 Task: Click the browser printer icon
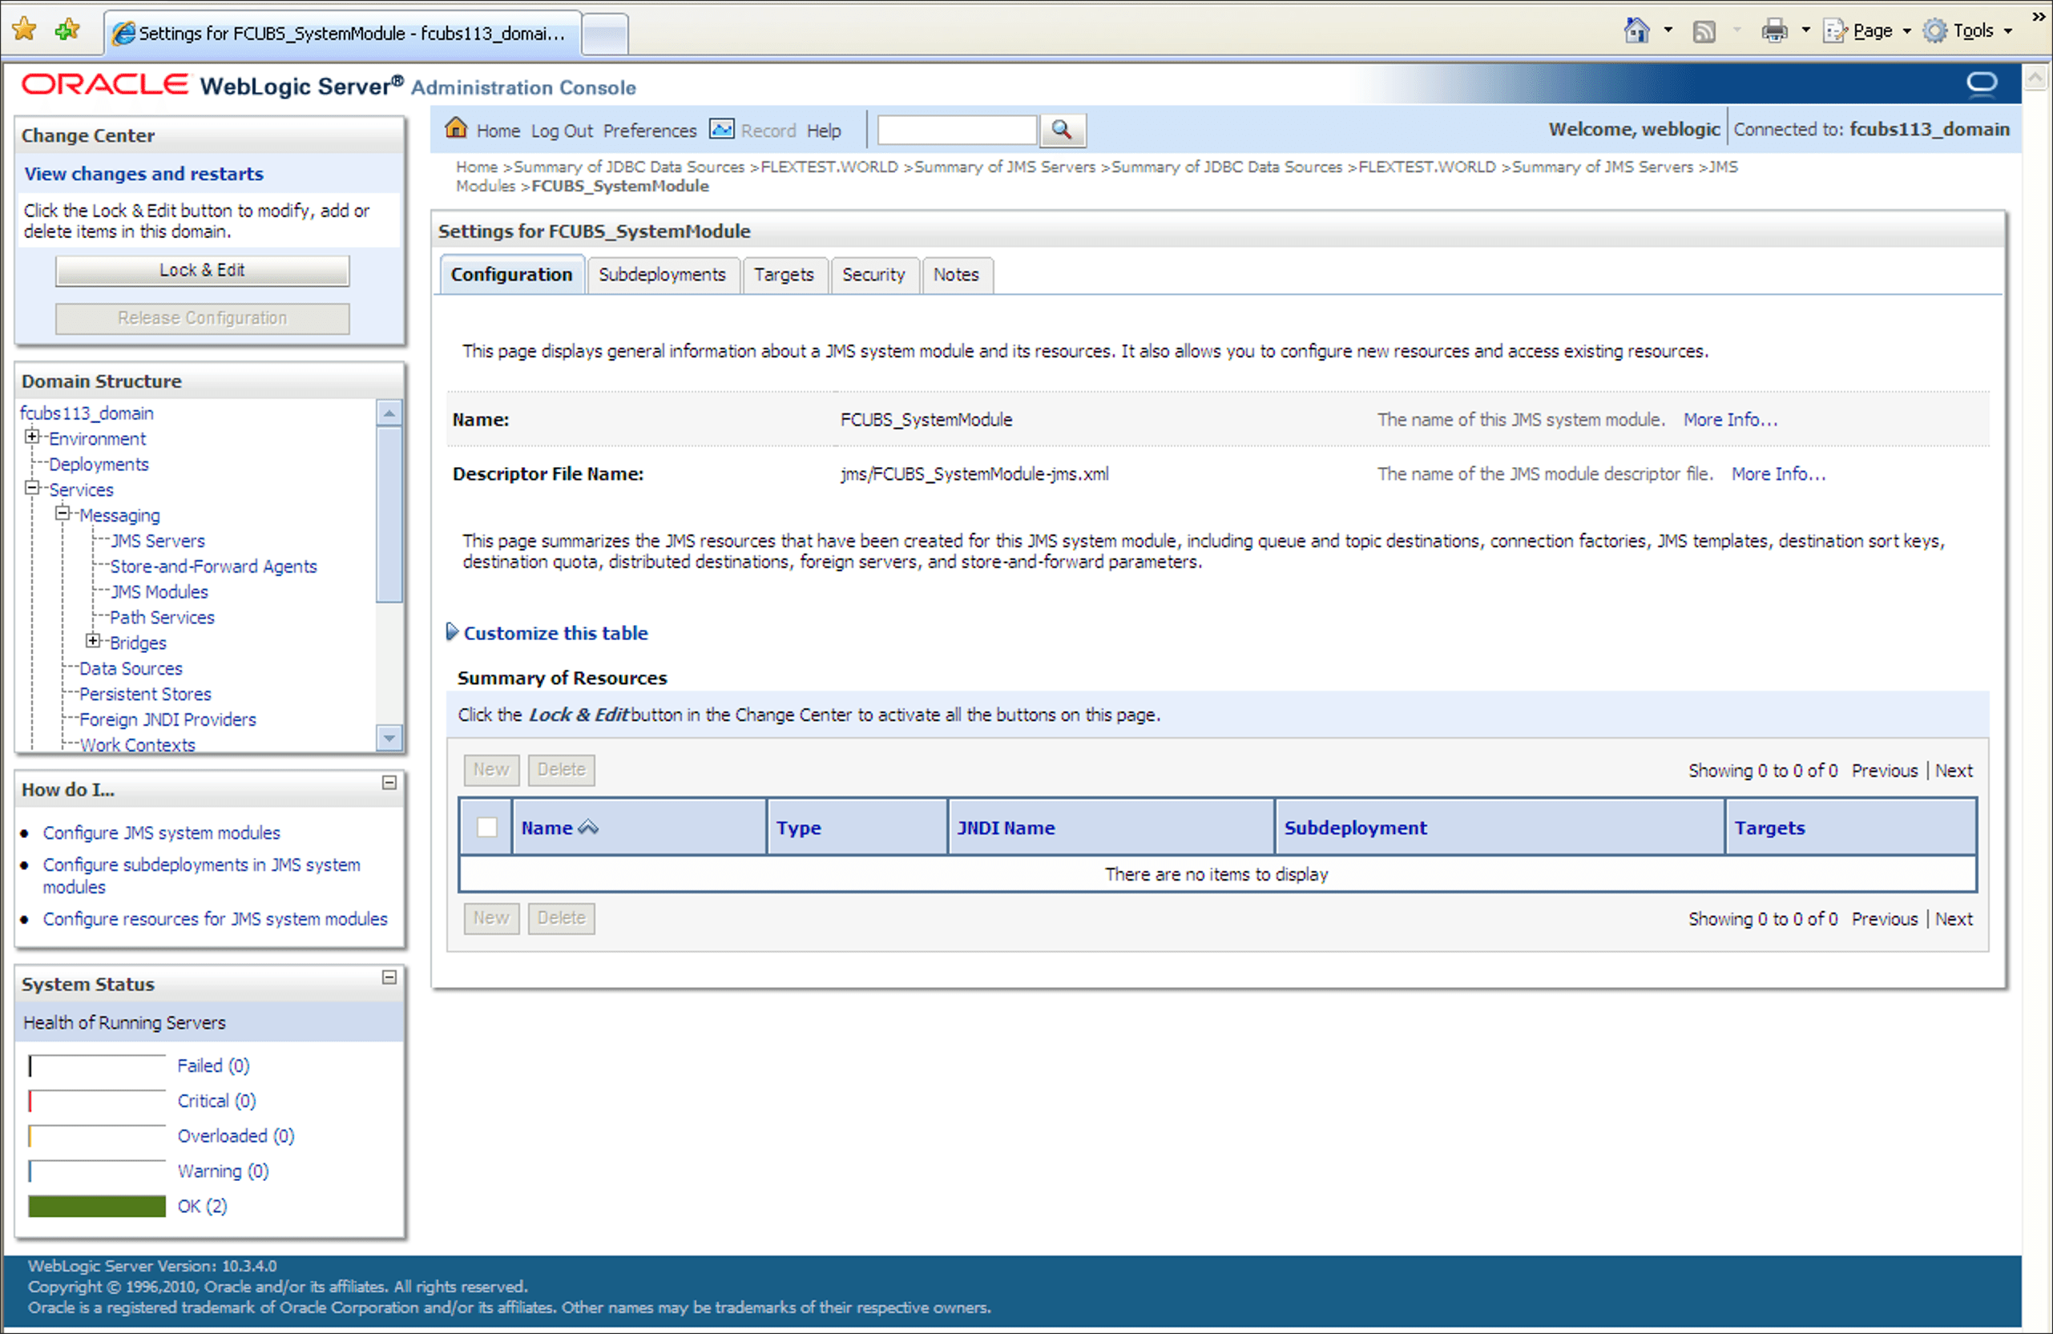[1774, 31]
